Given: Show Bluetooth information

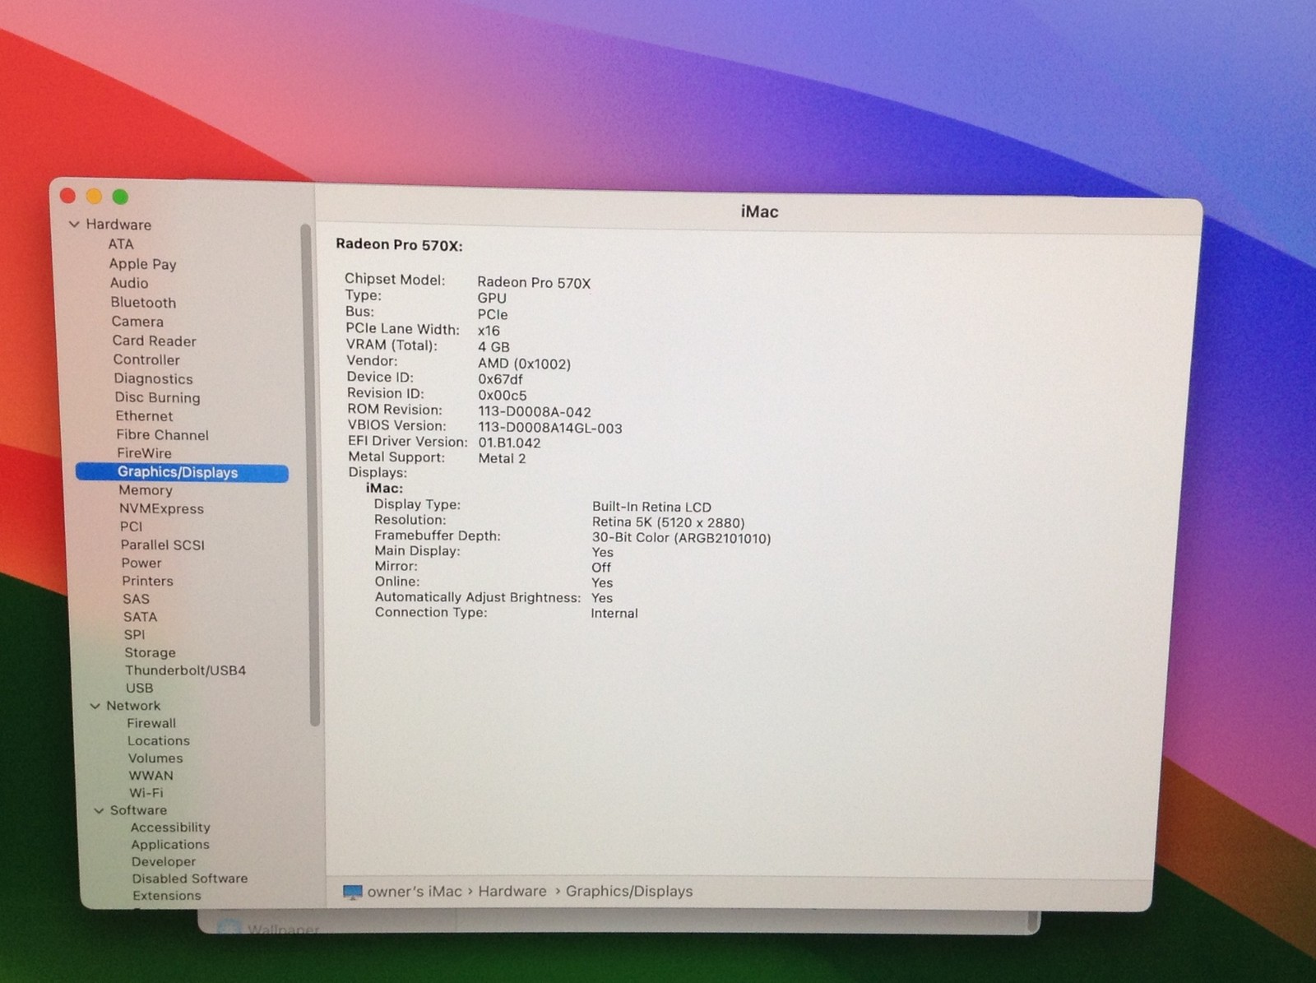Looking at the screenshot, I should click(x=143, y=303).
